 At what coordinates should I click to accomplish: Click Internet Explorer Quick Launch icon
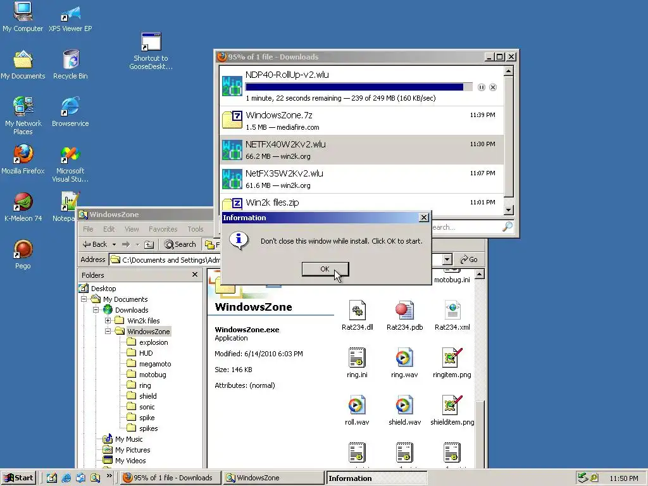(x=66, y=478)
